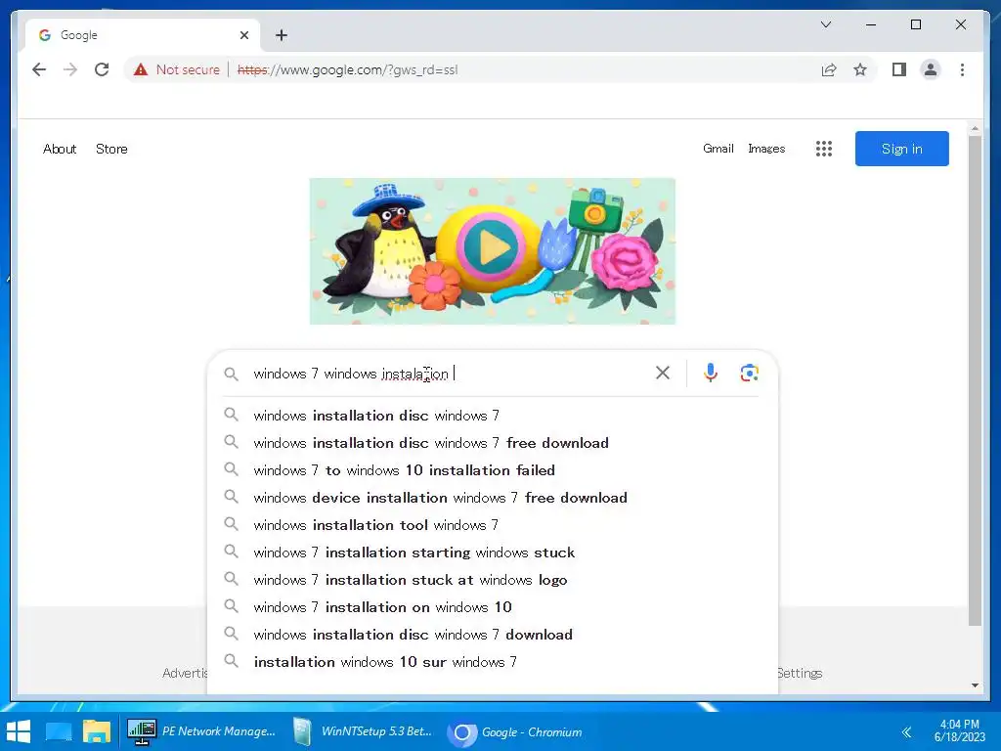Expand the system tray chevron
Image resolution: width=1001 pixels, height=751 pixels.
[906, 731]
